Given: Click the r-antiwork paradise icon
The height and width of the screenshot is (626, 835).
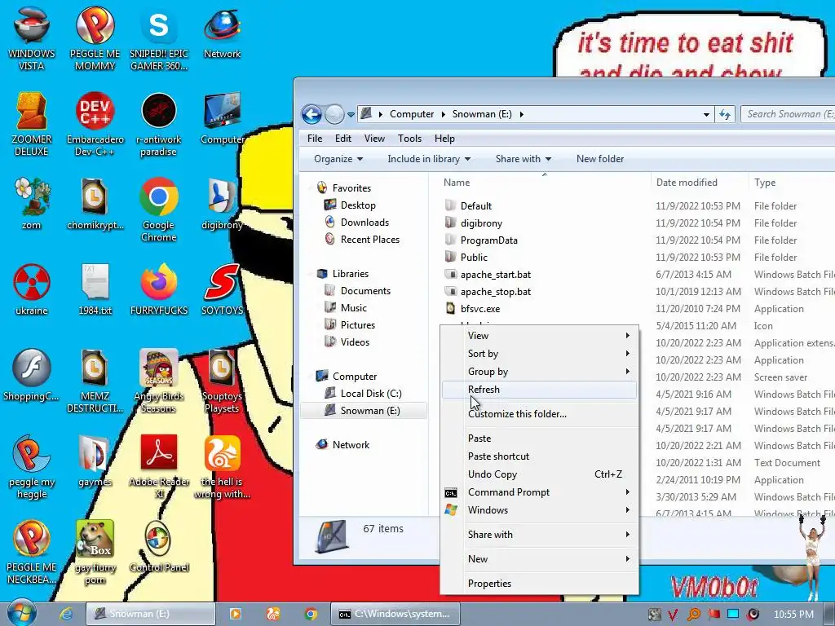Looking at the screenshot, I should 159,125.
